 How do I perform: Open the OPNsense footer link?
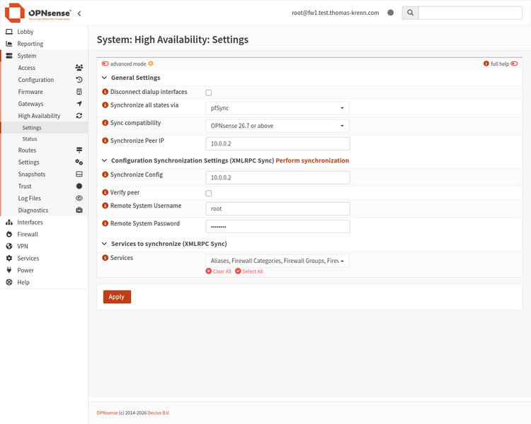(x=108, y=413)
